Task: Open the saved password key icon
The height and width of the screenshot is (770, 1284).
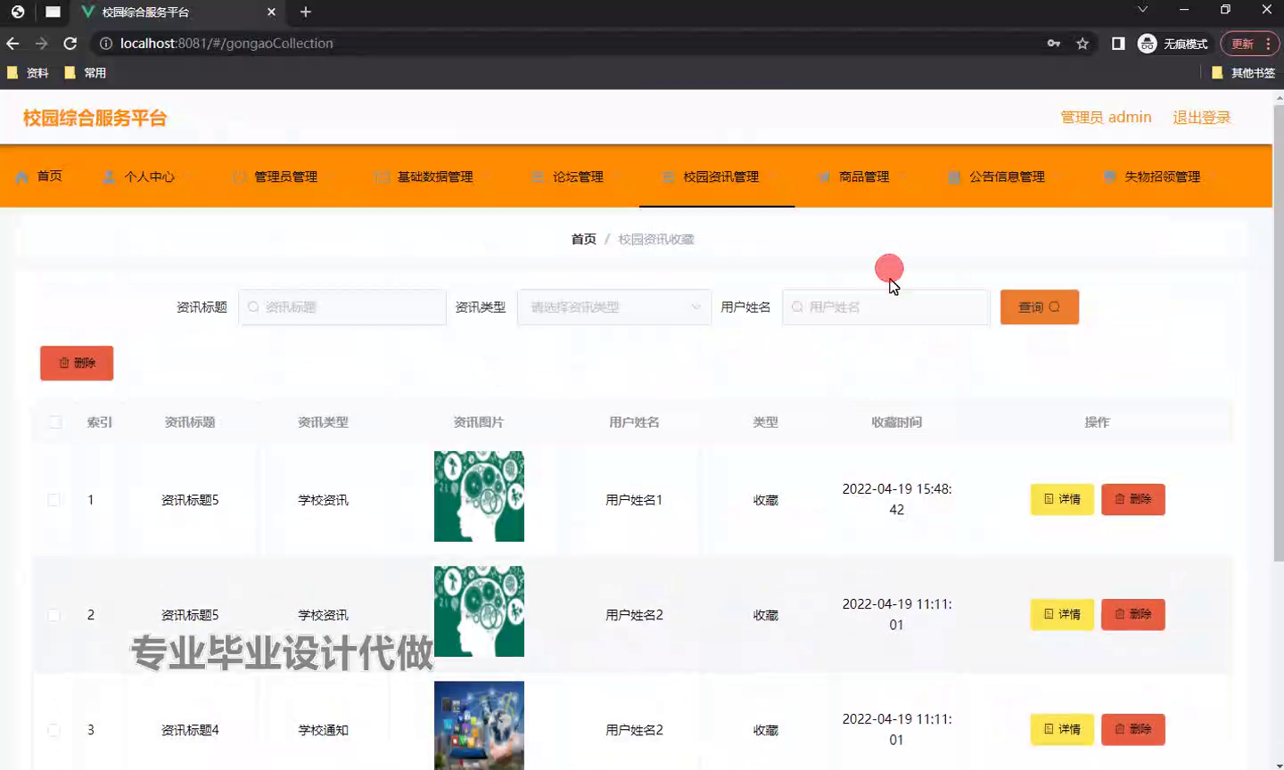Action: coord(1054,44)
